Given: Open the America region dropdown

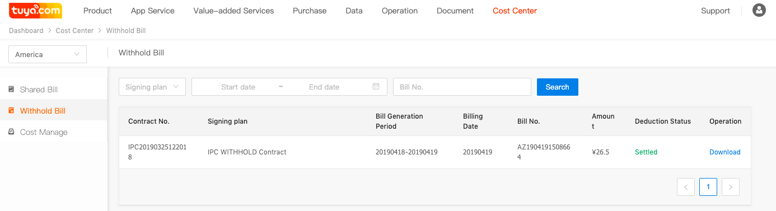Looking at the screenshot, I should tap(48, 54).
